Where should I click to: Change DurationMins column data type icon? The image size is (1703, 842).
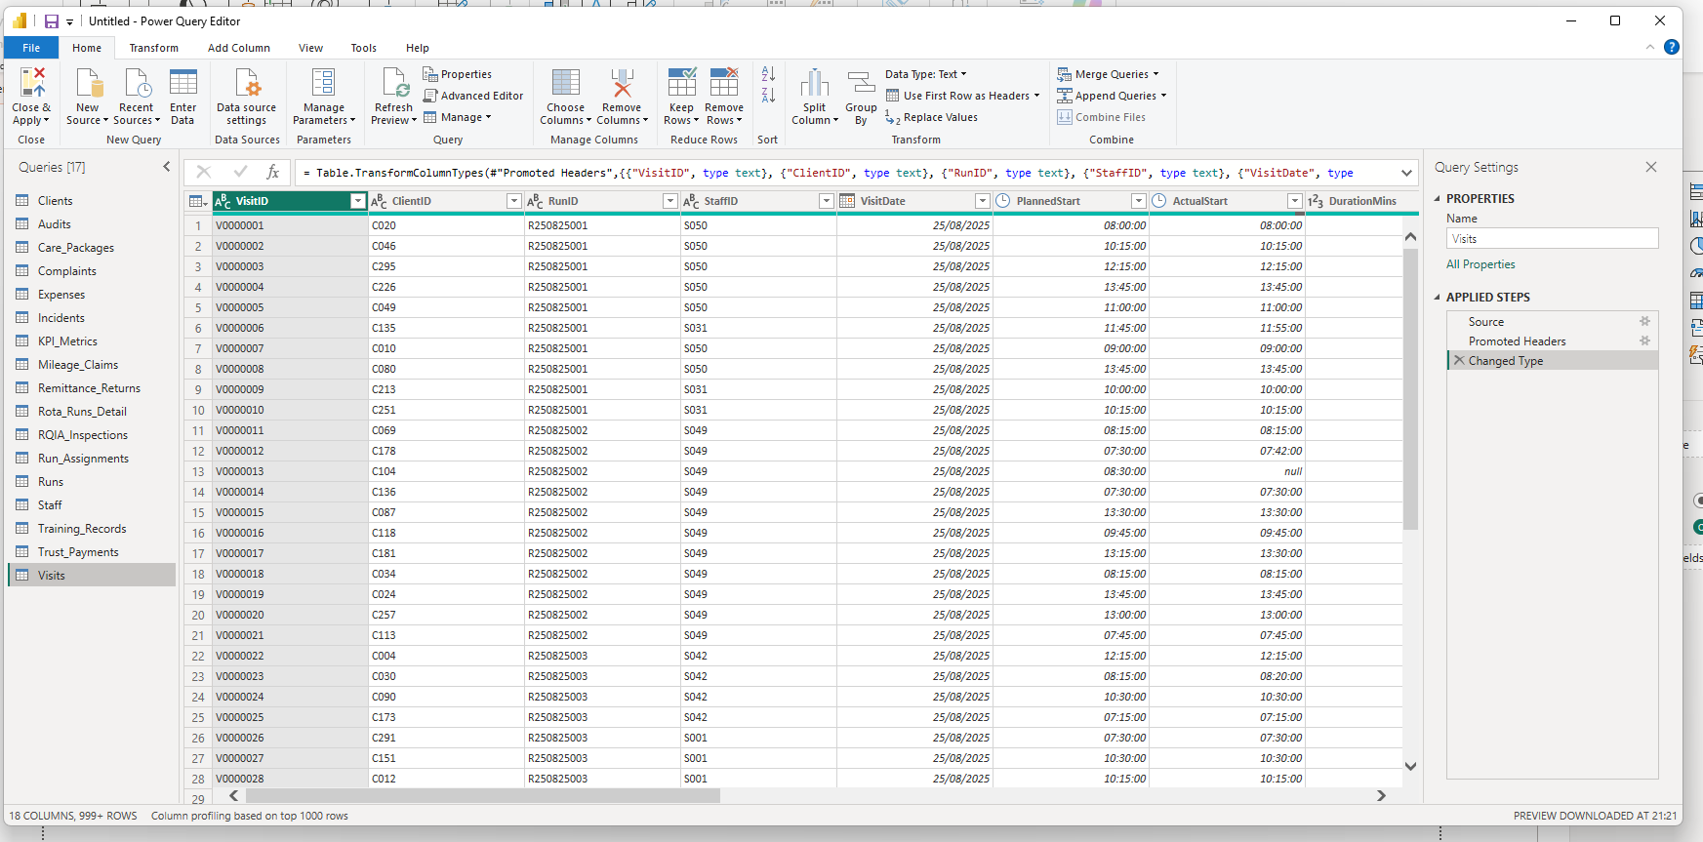coord(1316,201)
